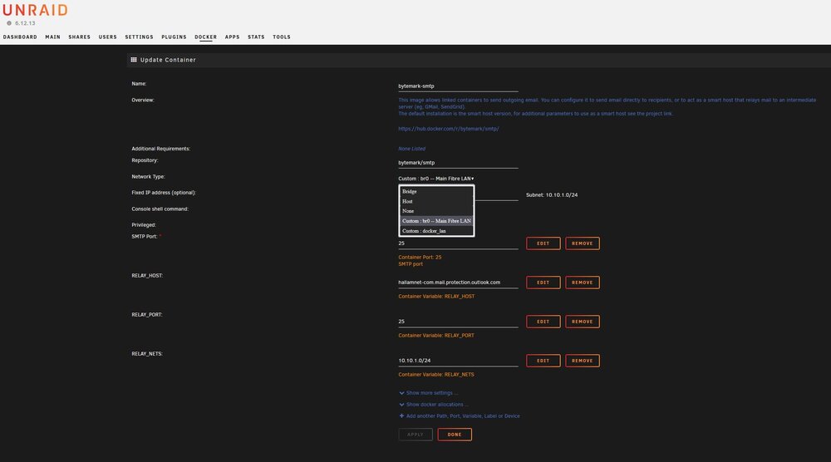Remove the RELAY_NETS variable
This screenshot has width=831, height=462.
[582, 361]
